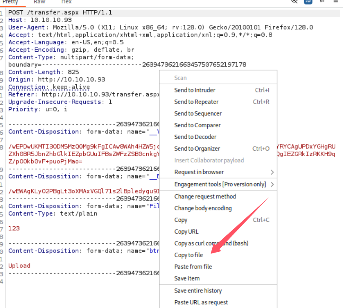Switch to the Hex view tab
Image resolution: width=343 pixels, height=308 pixels.
66,2
